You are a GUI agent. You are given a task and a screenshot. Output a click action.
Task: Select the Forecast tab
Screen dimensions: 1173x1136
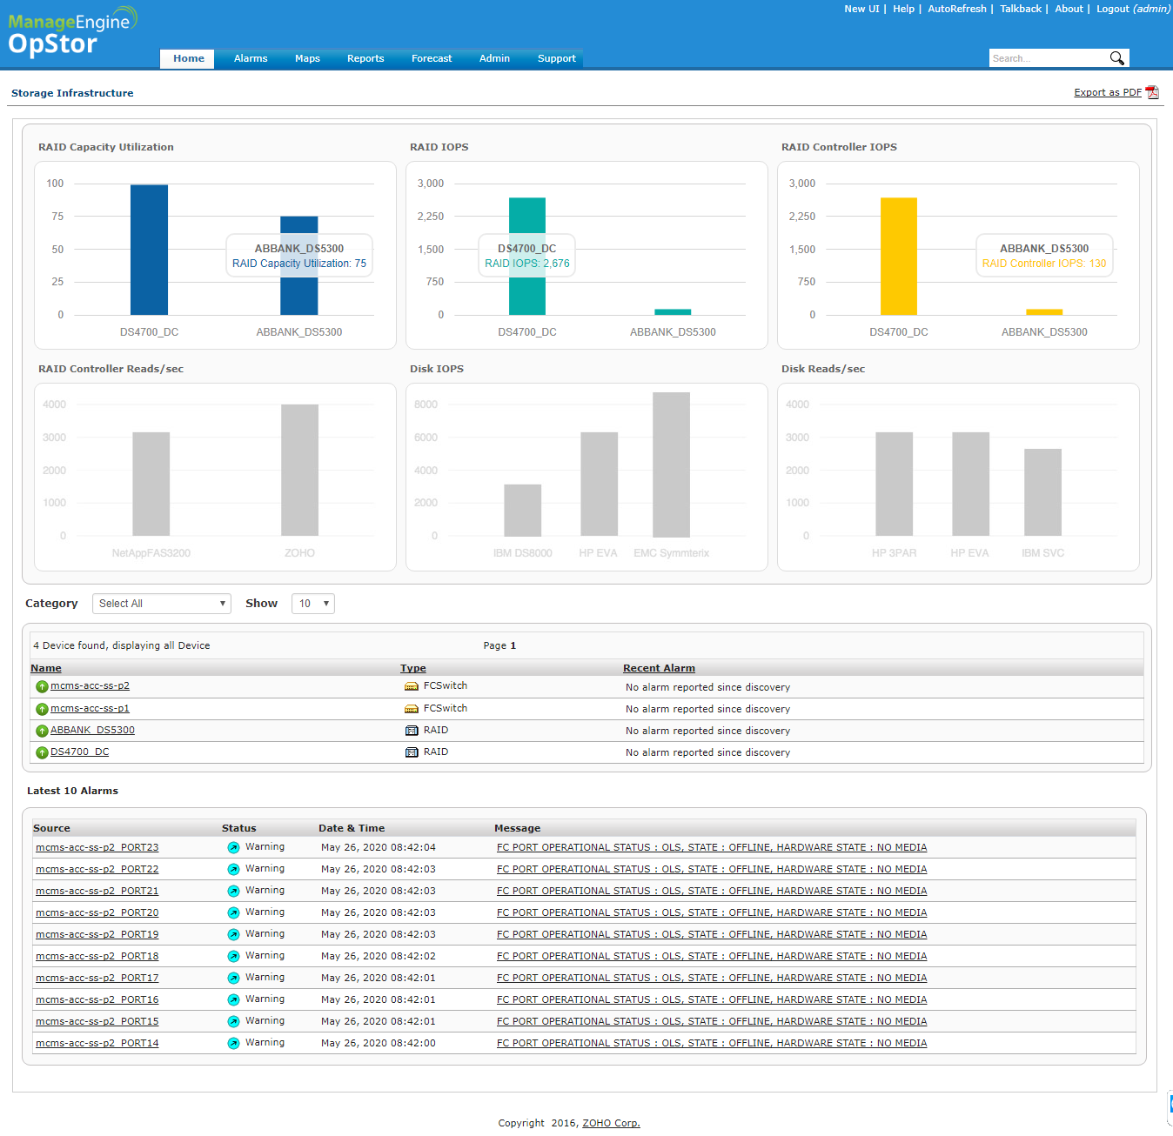(432, 58)
